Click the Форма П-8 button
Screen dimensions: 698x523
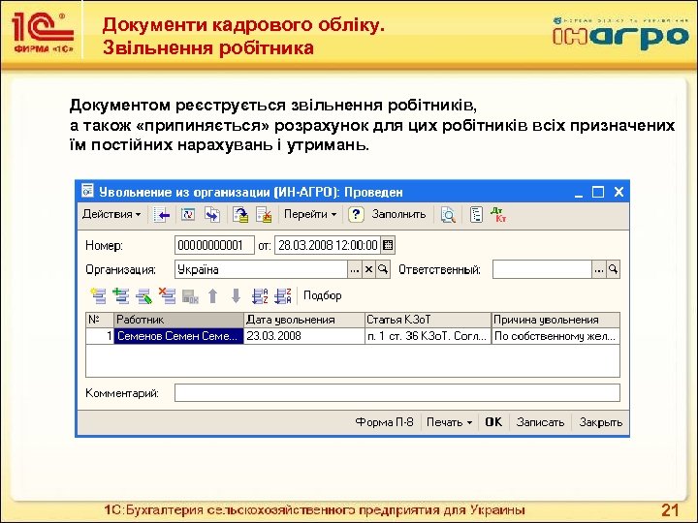pyautogui.click(x=384, y=422)
